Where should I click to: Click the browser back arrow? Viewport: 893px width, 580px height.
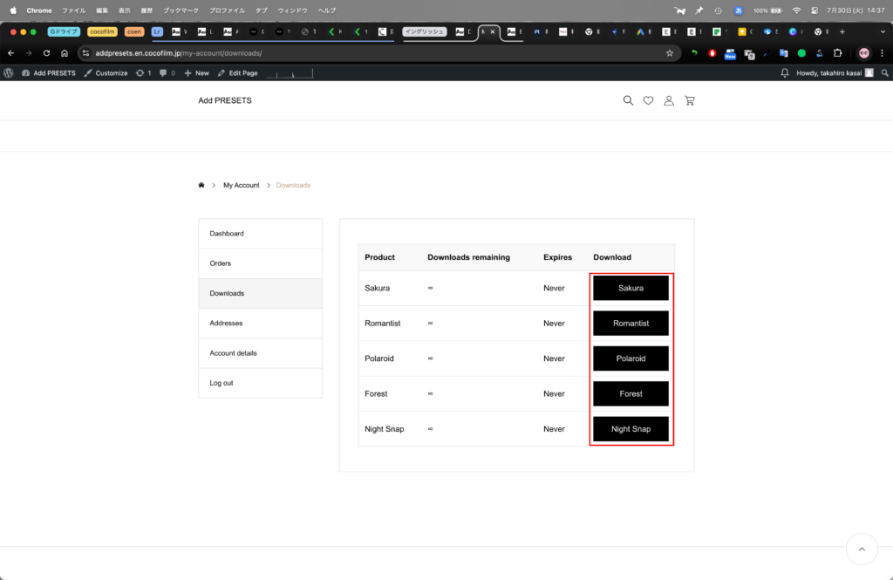pyautogui.click(x=10, y=53)
